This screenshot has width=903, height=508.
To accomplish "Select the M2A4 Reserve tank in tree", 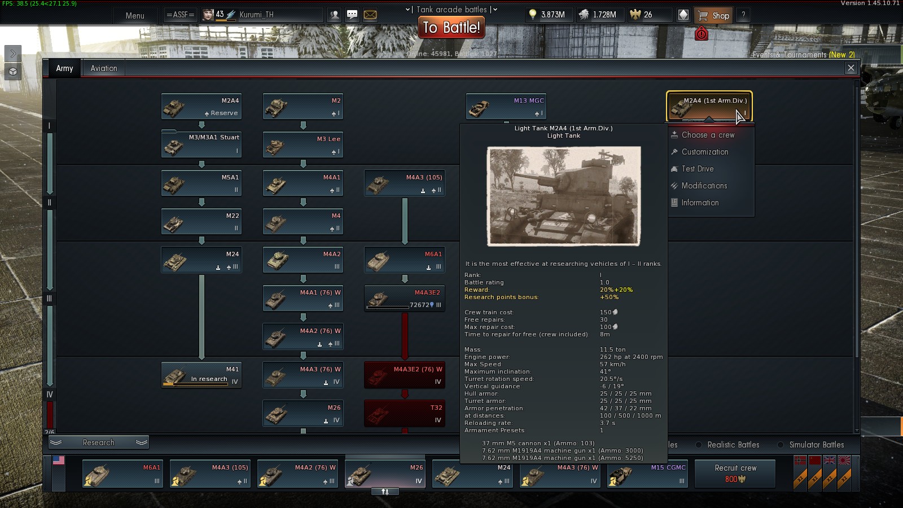I will tap(201, 106).
